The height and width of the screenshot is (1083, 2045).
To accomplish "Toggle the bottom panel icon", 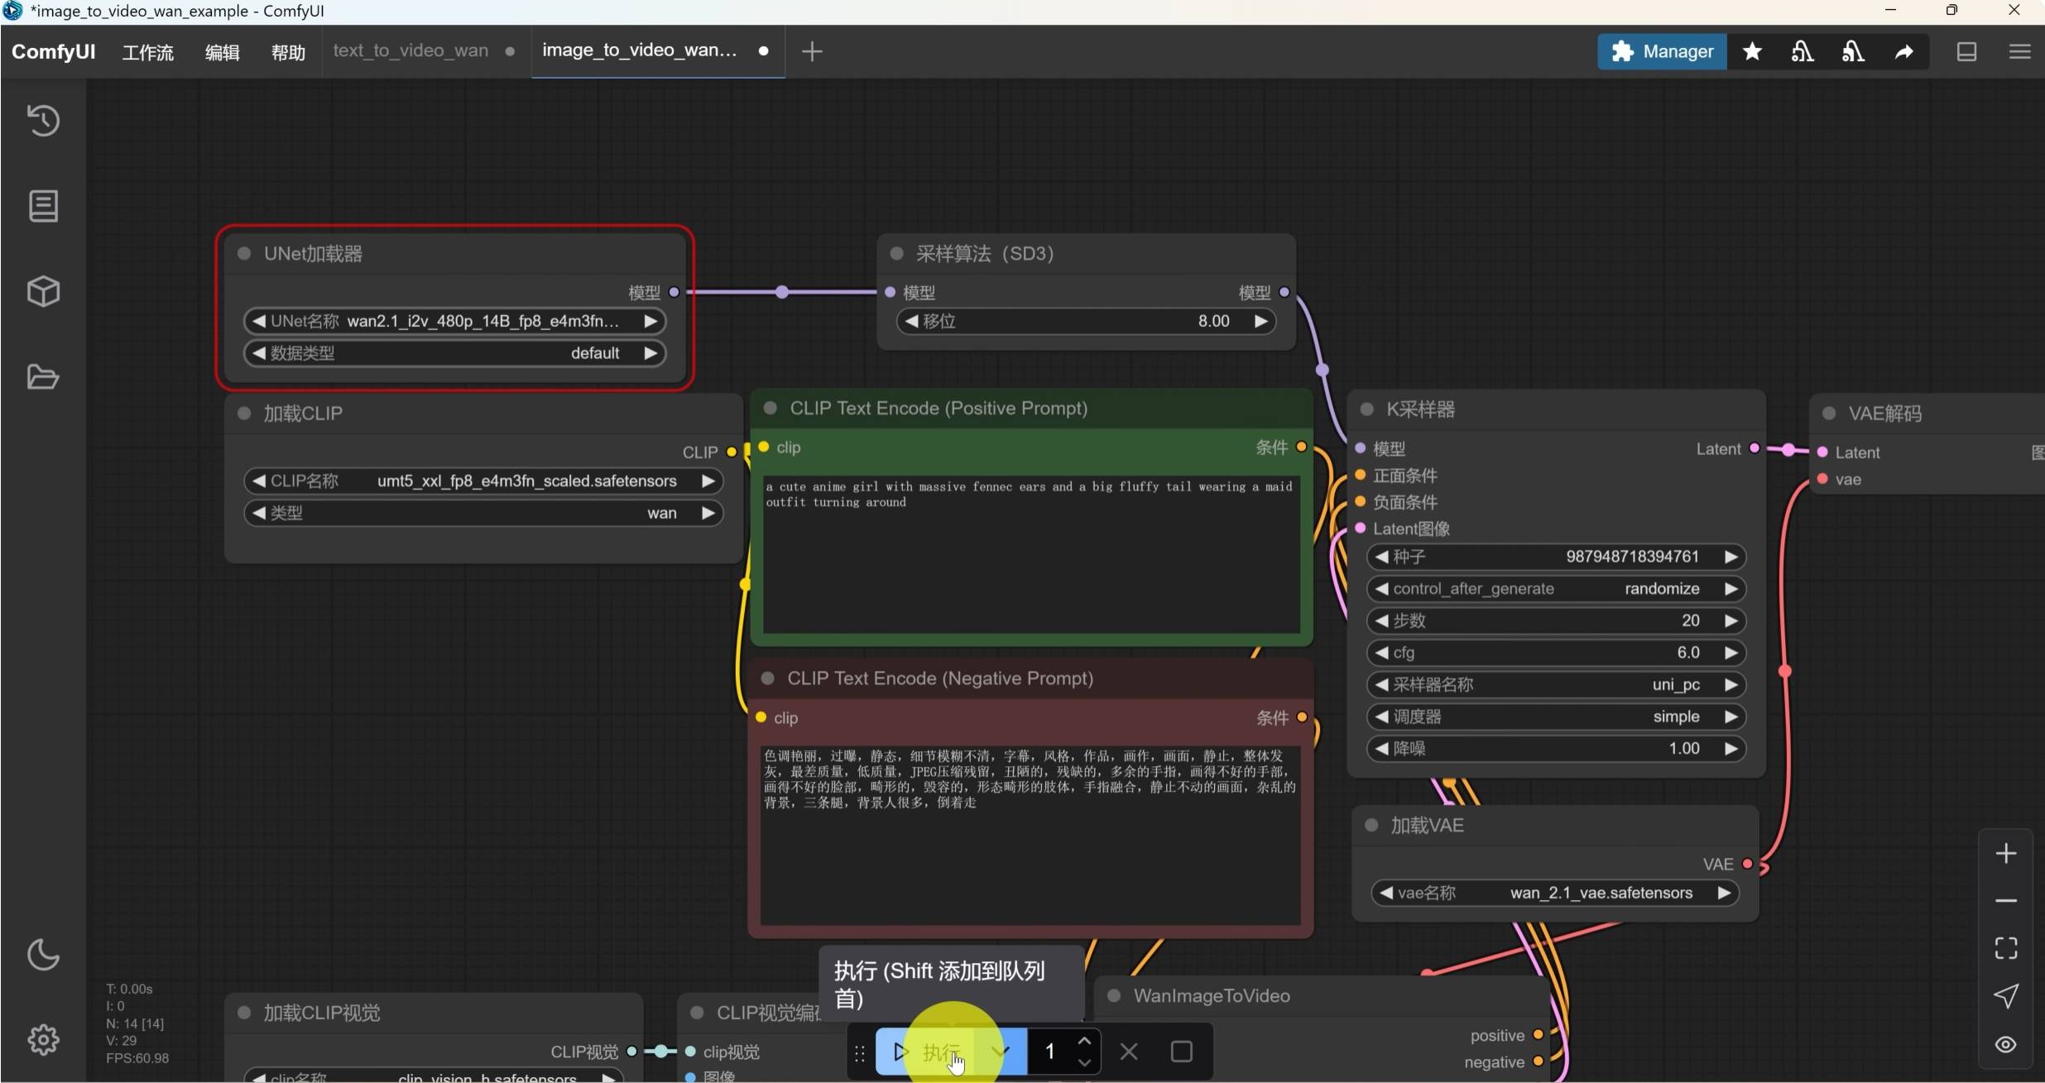I will point(1967,51).
